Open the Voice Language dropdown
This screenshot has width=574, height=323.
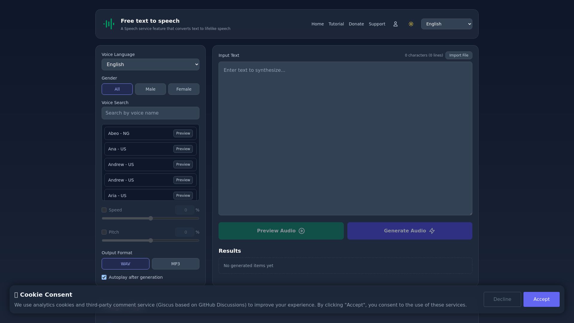pos(150,65)
